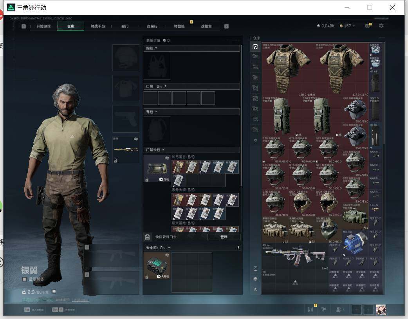Image resolution: width=408 pixels, height=319 pixels.
Task: Swap the safe box via arrows icon
Action: 167,255
